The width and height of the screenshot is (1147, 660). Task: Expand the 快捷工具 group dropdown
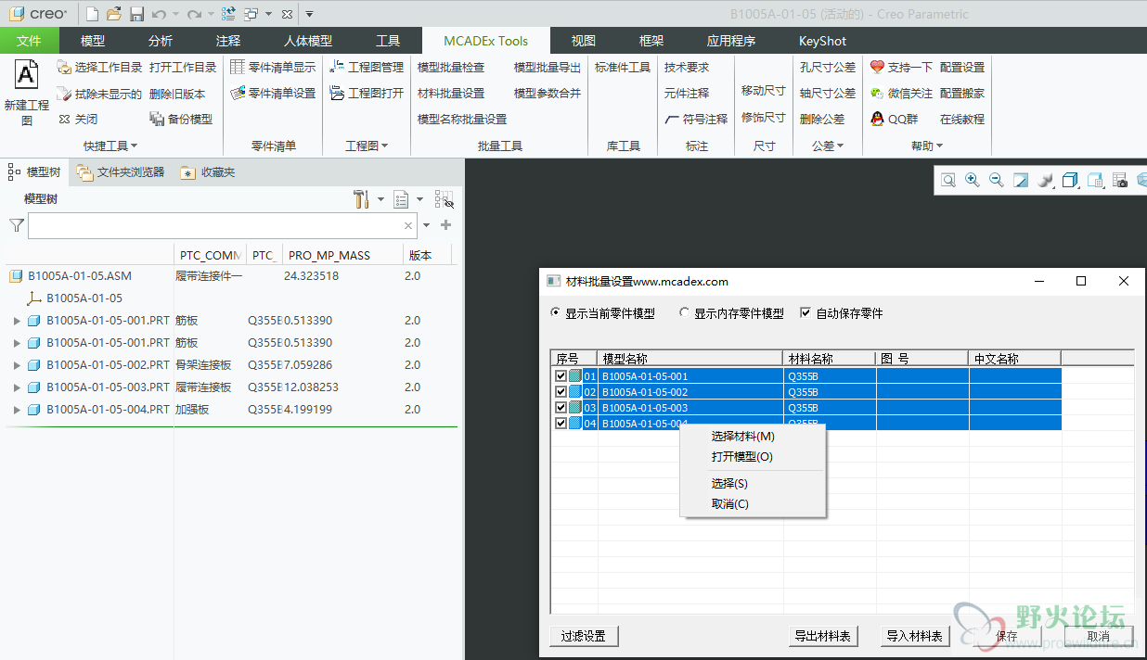click(x=110, y=146)
